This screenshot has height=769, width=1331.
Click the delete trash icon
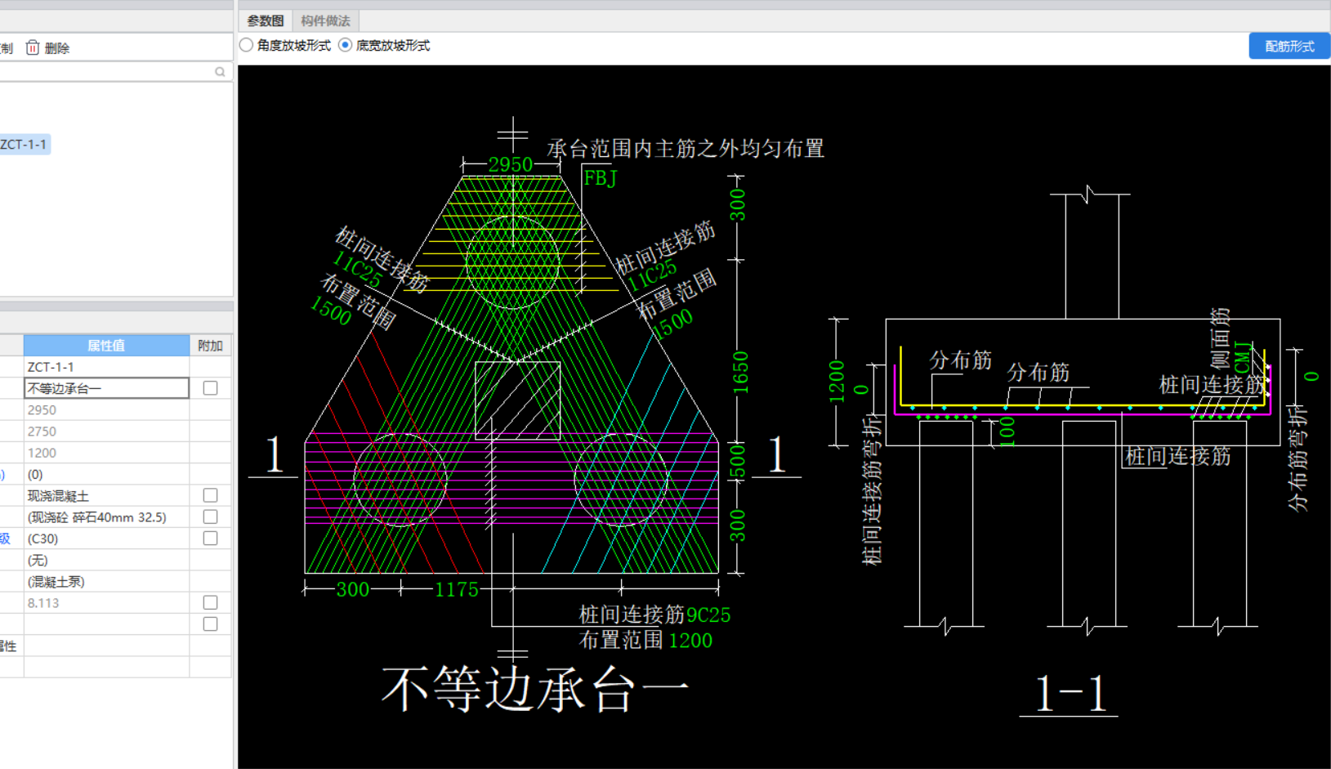coord(33,47)
